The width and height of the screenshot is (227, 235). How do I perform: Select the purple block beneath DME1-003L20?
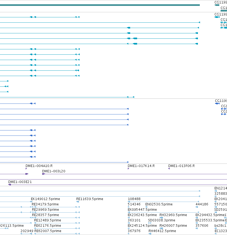point(43,174)
